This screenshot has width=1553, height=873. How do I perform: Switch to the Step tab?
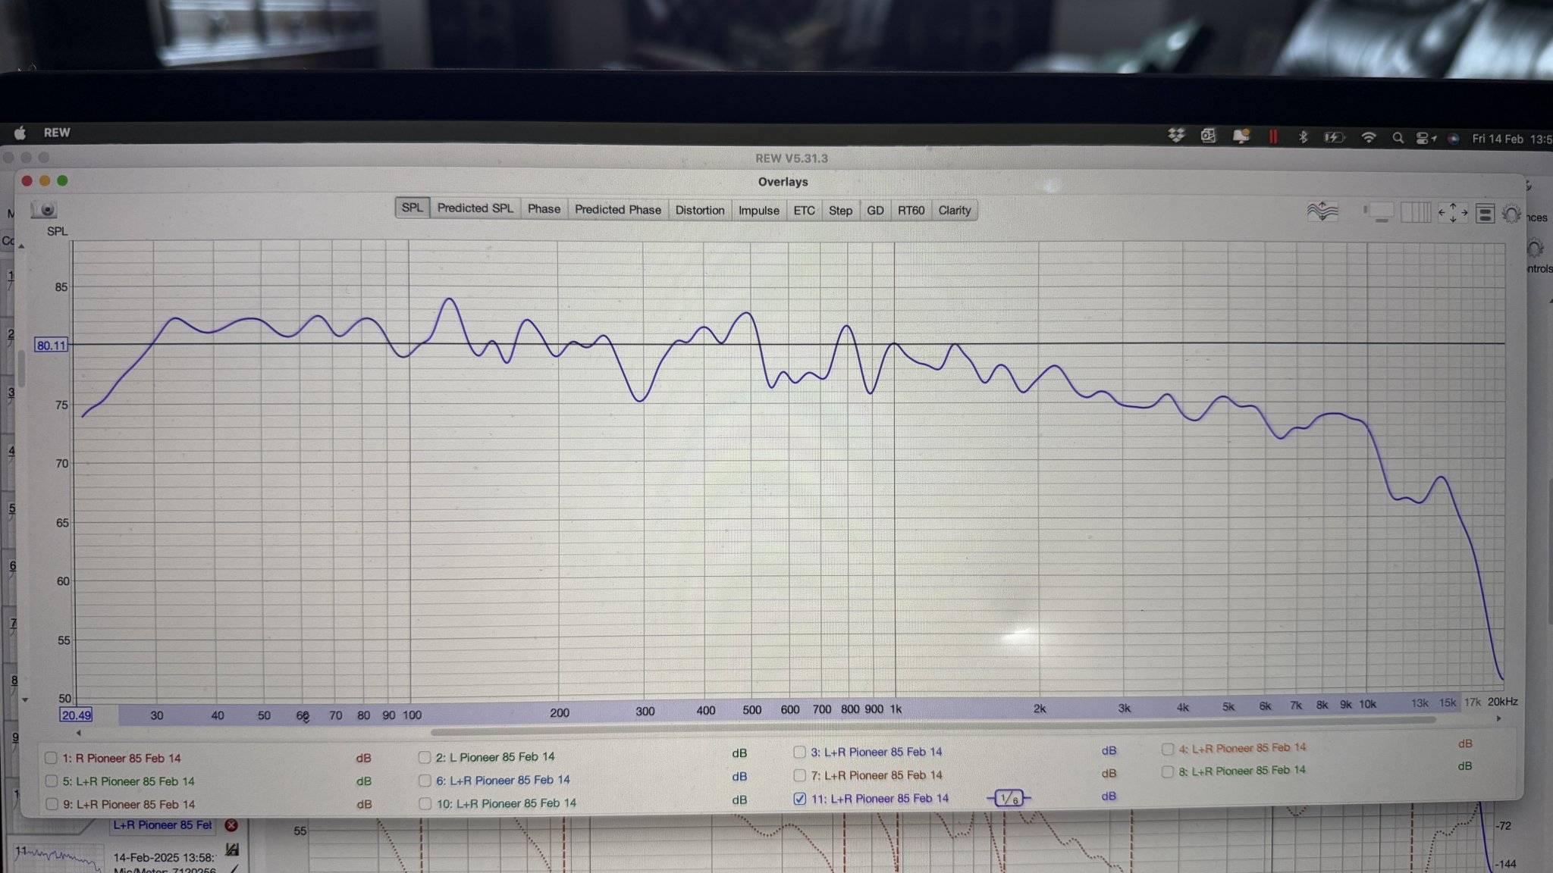[840, 211]
